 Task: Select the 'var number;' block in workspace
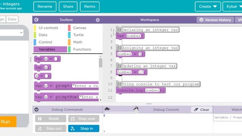(130, 36)
